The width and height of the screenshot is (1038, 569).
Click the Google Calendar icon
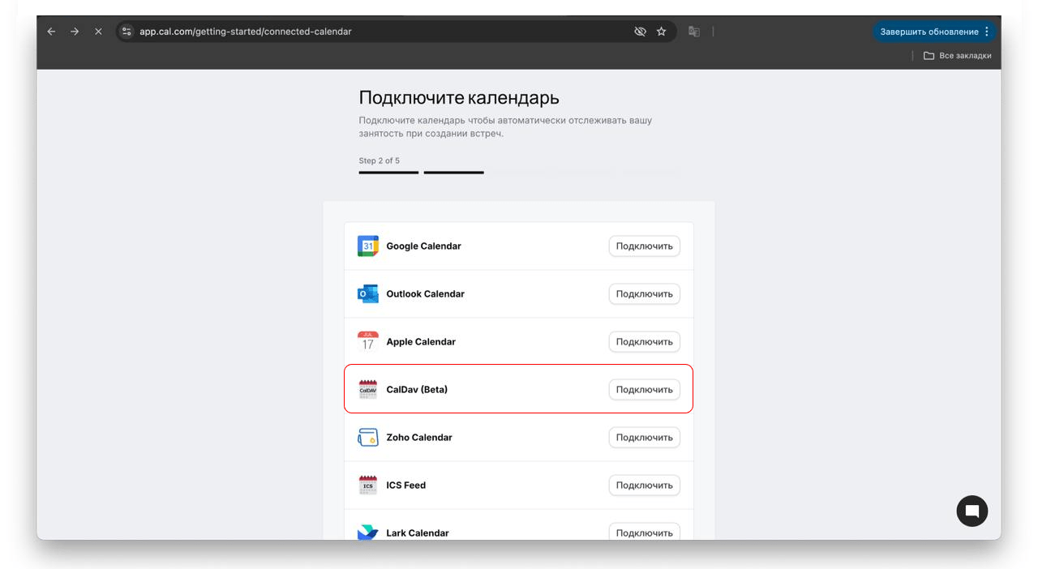(368, 246)
